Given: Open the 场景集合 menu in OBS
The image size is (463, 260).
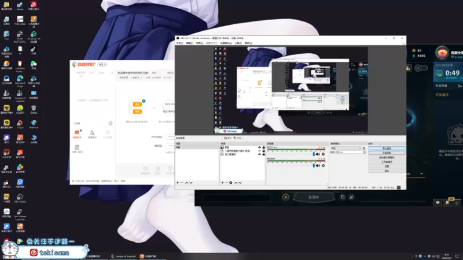Looking at the screenshot, I should pyautogui.click(x=226, y=43).
